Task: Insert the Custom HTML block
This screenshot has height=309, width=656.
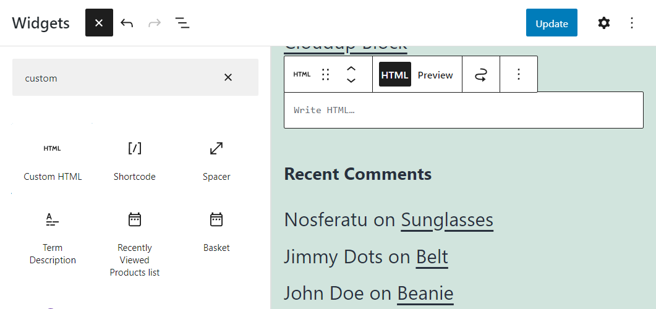Action: (53, 159)
